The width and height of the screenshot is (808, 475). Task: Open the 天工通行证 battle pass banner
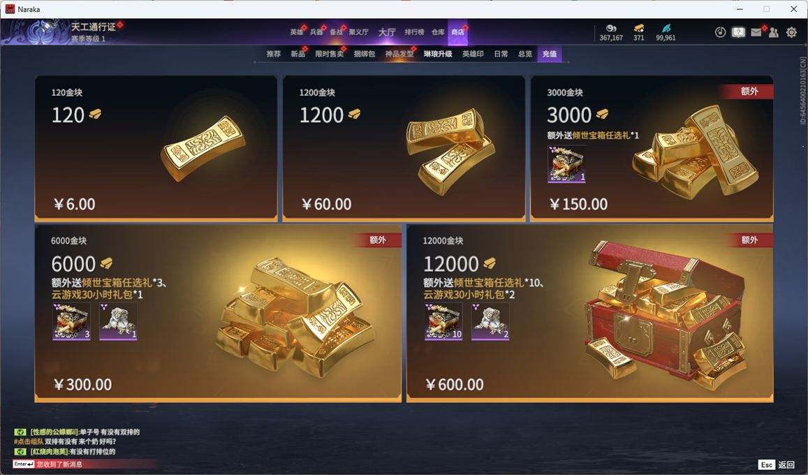[62, 32]
